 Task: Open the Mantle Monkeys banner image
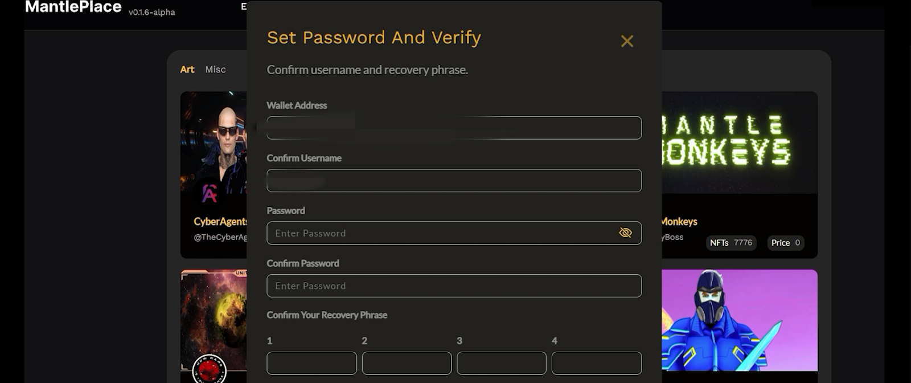(x=739, y=142)
